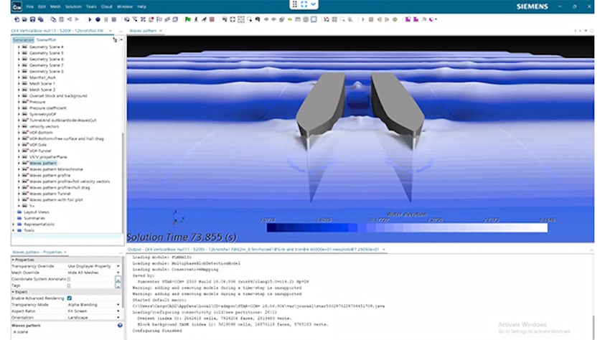Screen dimensions: 605x340
Task: Open the Window menu
Action: coord(125,6)
